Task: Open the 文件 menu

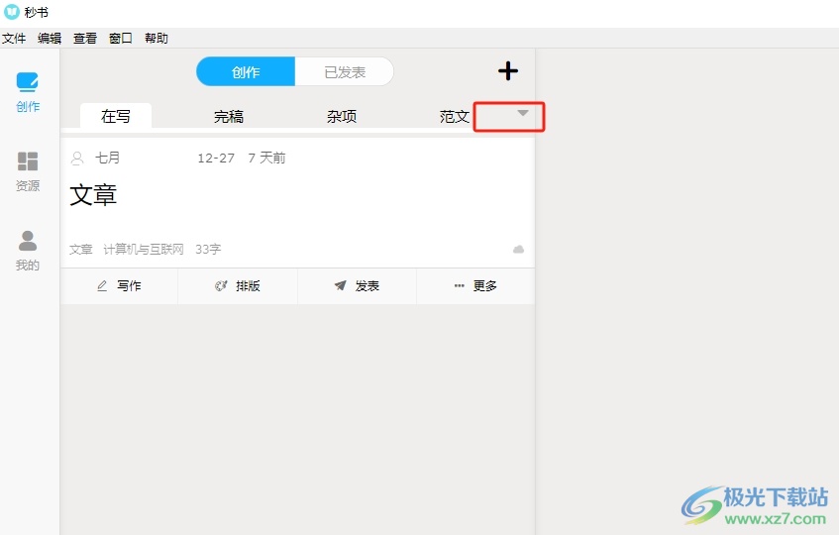Action: point(14,39)
